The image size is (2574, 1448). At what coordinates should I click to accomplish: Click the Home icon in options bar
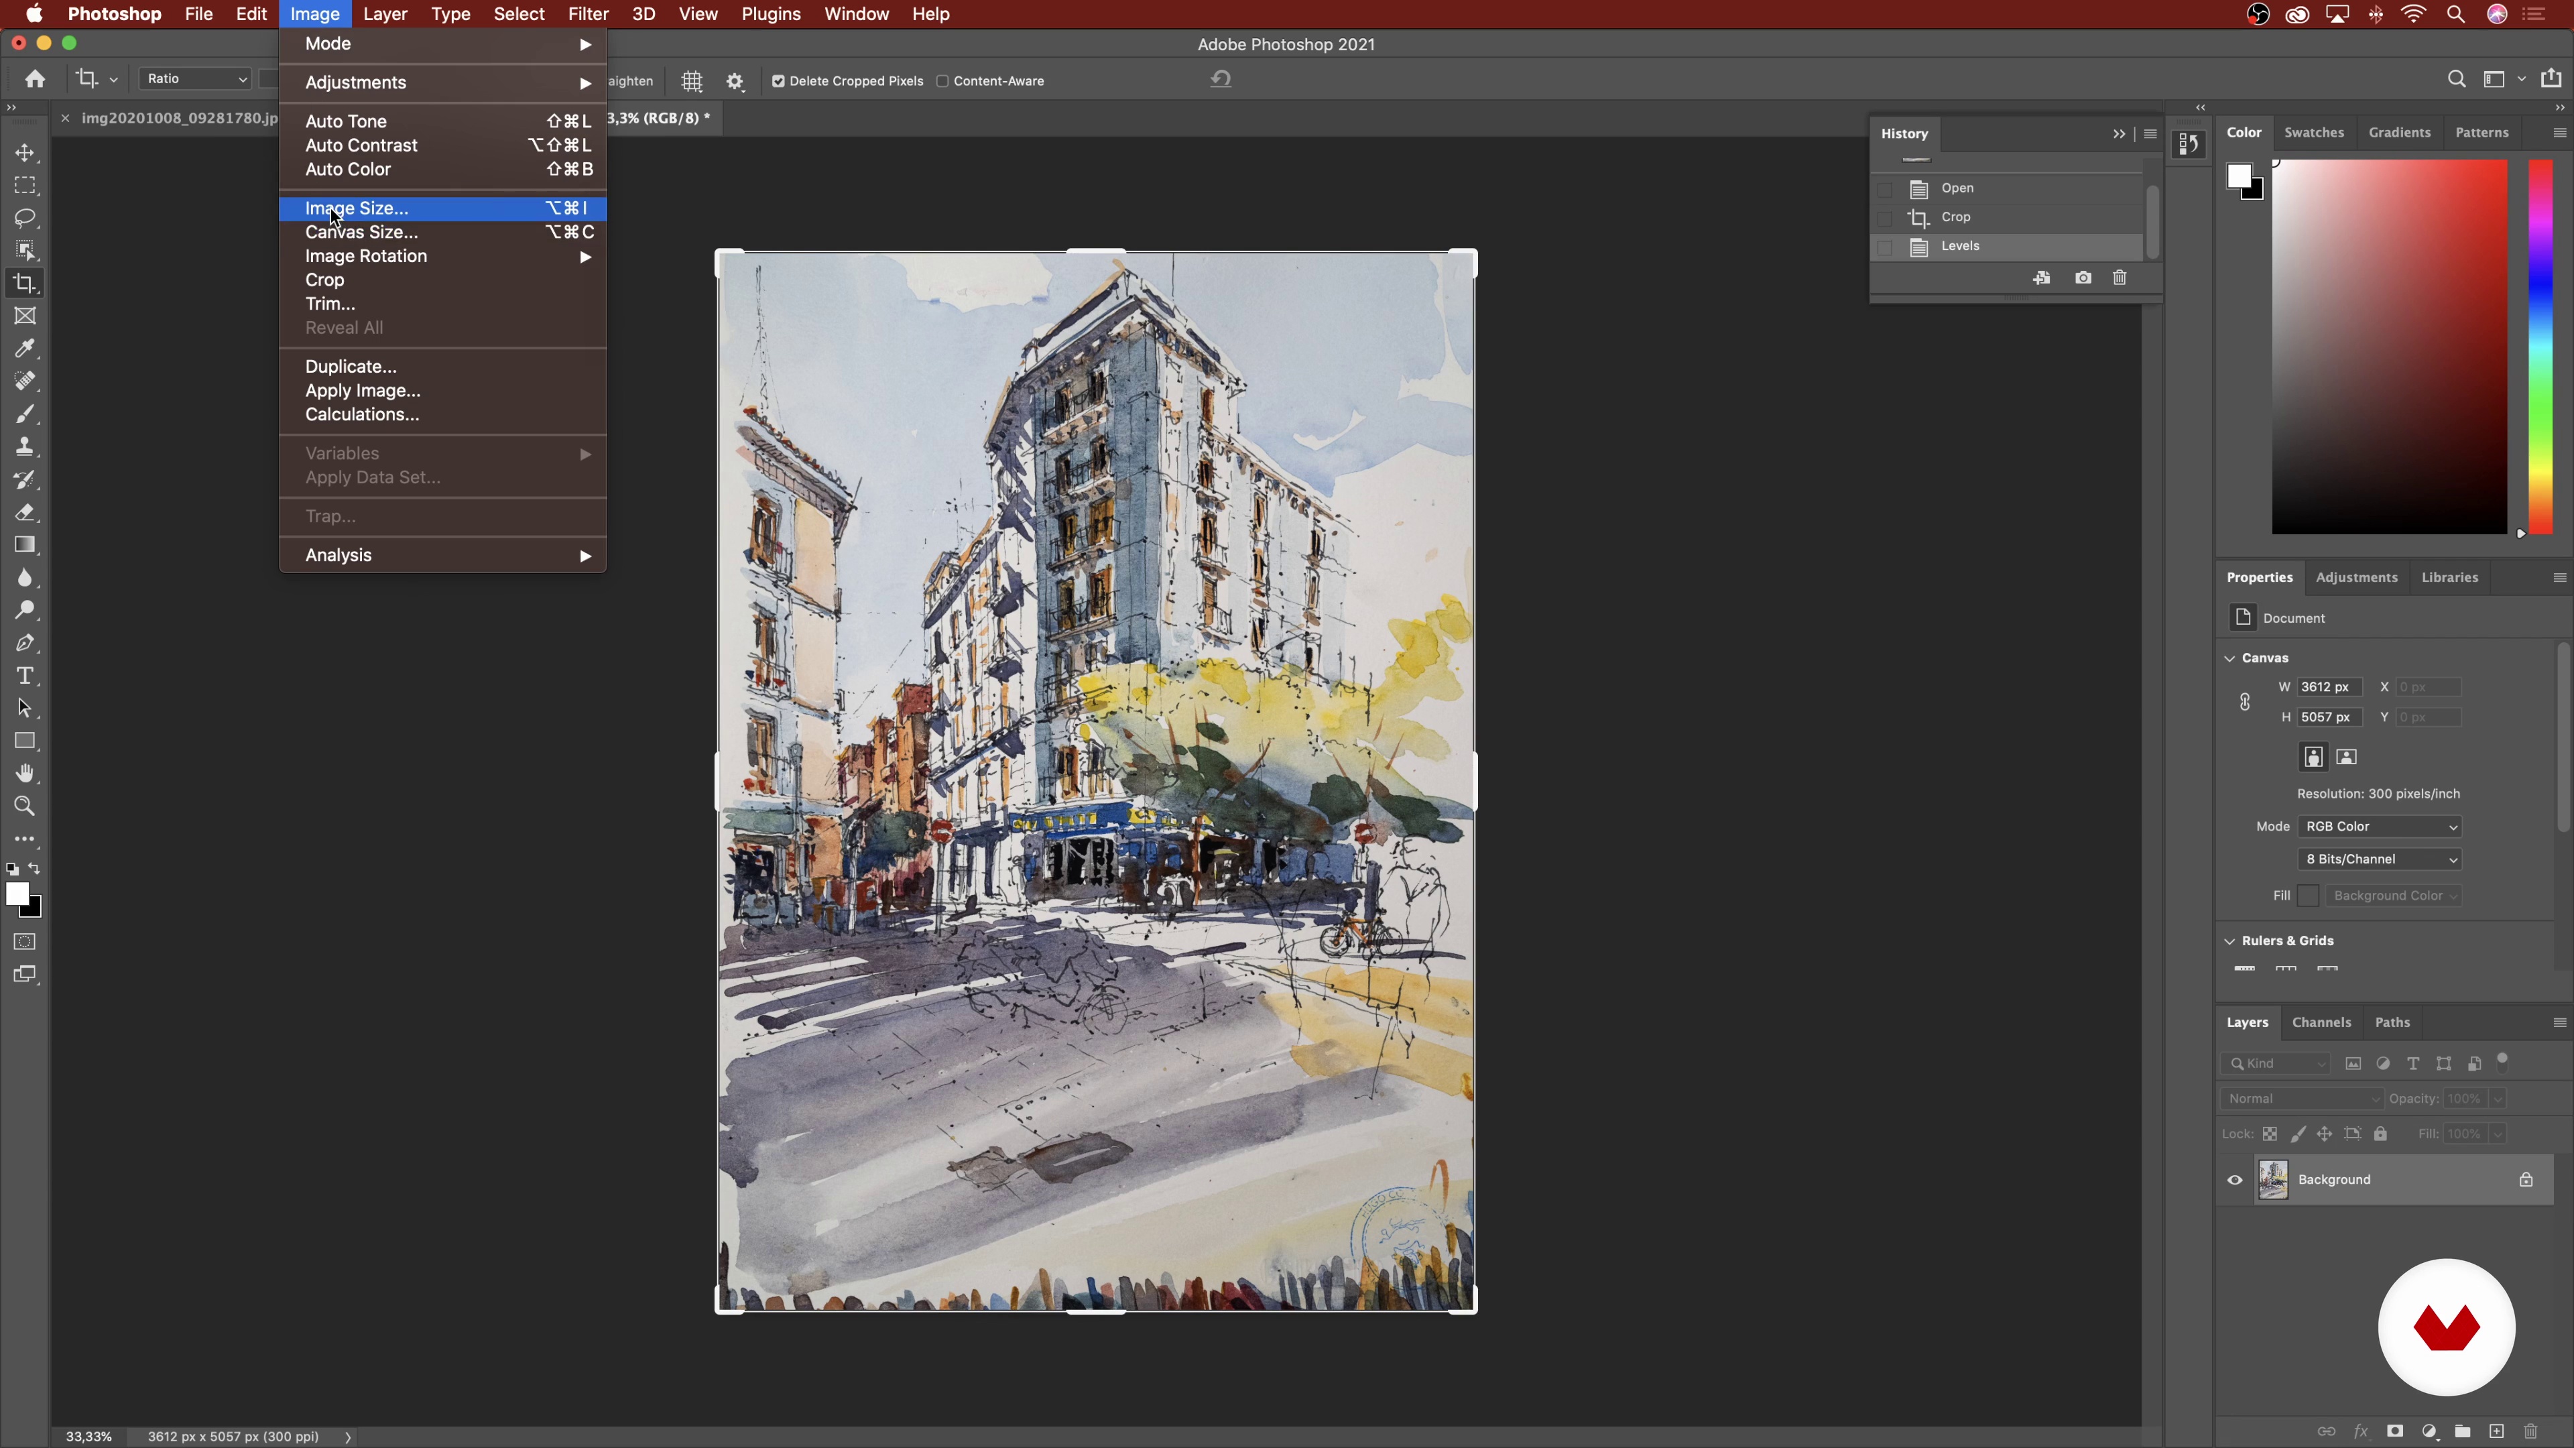pyautogui.click(x=35, y=79)
